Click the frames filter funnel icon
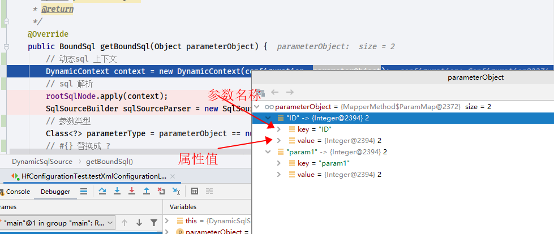The image size is (554, 234). 154,222
